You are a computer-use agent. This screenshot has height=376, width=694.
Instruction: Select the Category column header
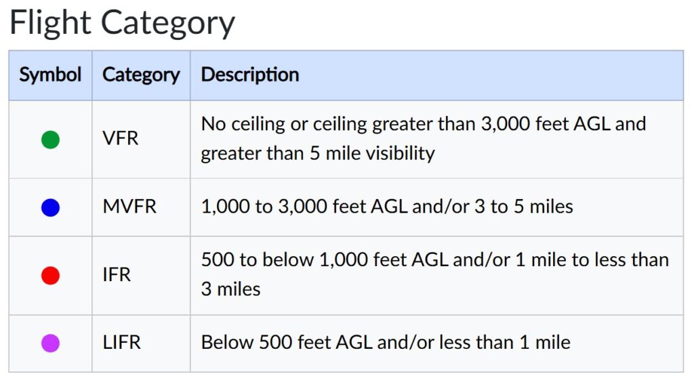point(141,75)
